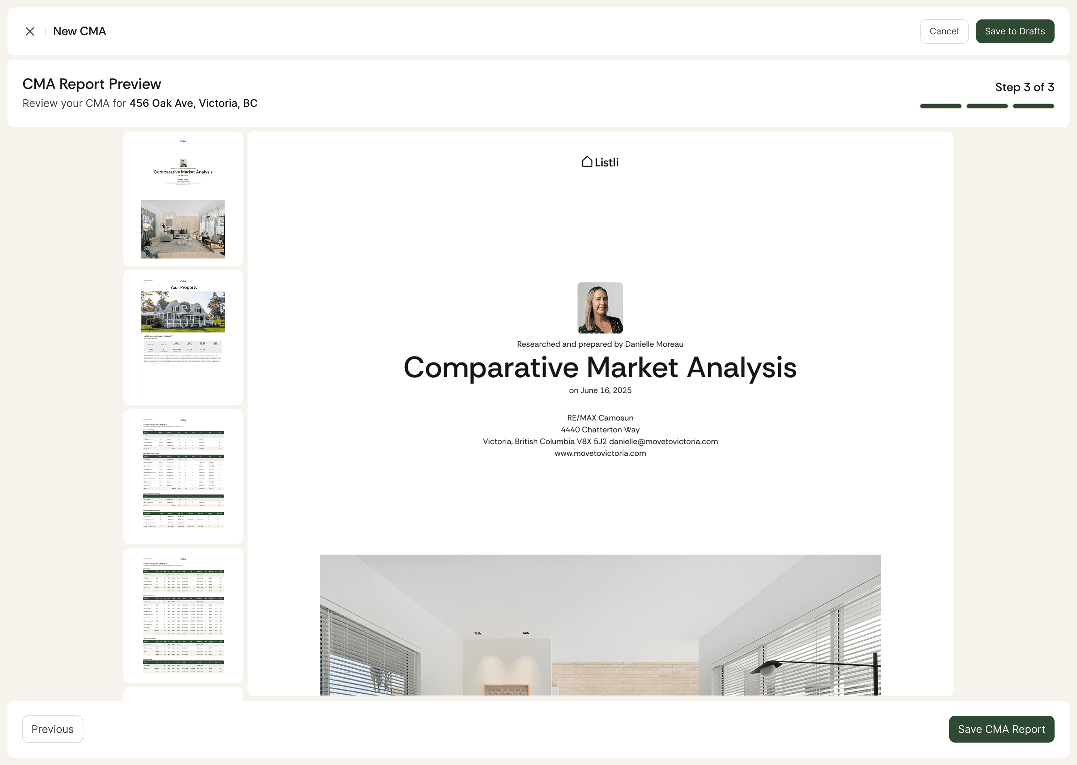
Task: Click the Cancel button
Action: click(944, 31)
